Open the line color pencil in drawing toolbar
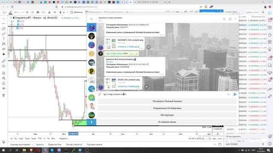This screenshot has height=153, width=273. tap(10, 12)
